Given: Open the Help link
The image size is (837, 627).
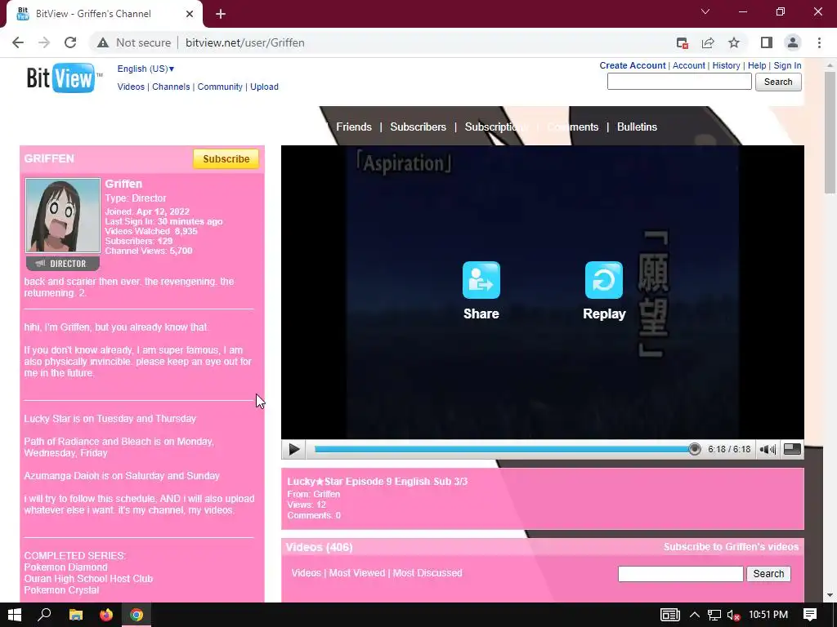Looking at the screenshot, I should pyautogui.click(x=757, y=65).
